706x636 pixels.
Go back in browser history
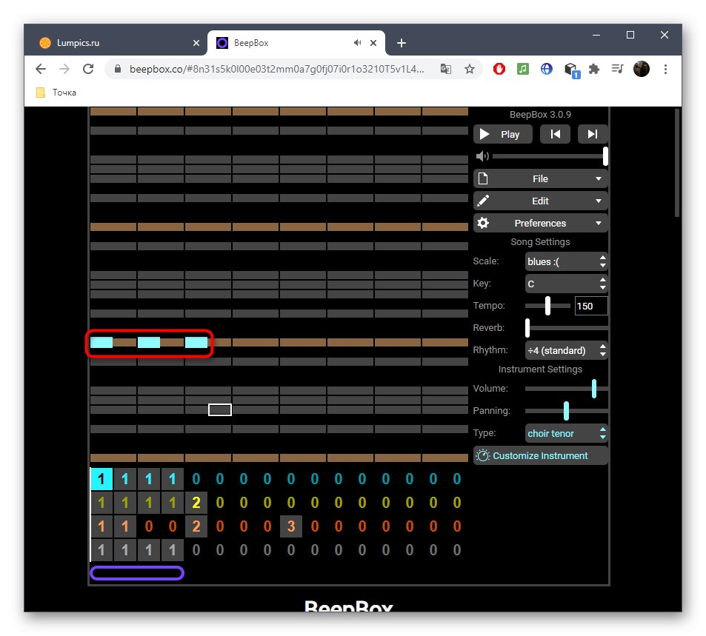(41, 69)
